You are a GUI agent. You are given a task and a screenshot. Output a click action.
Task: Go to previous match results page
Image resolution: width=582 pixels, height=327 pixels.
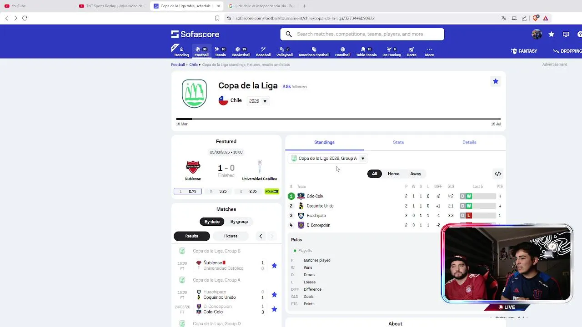[x=261, y=236]
